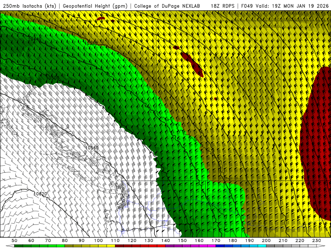Click the 180 value on the color scale
The height and width of the screenshot is (248, 331).
pyautogui.click(x=233, y=241)
